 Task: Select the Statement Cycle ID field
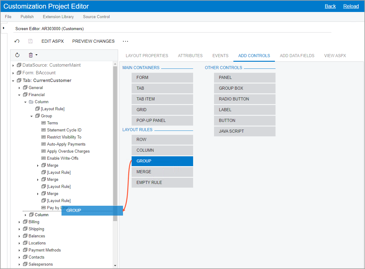tap(64, 130)
